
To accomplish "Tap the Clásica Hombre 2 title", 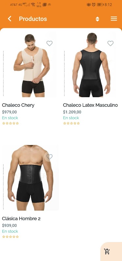I will click(21, 219).
